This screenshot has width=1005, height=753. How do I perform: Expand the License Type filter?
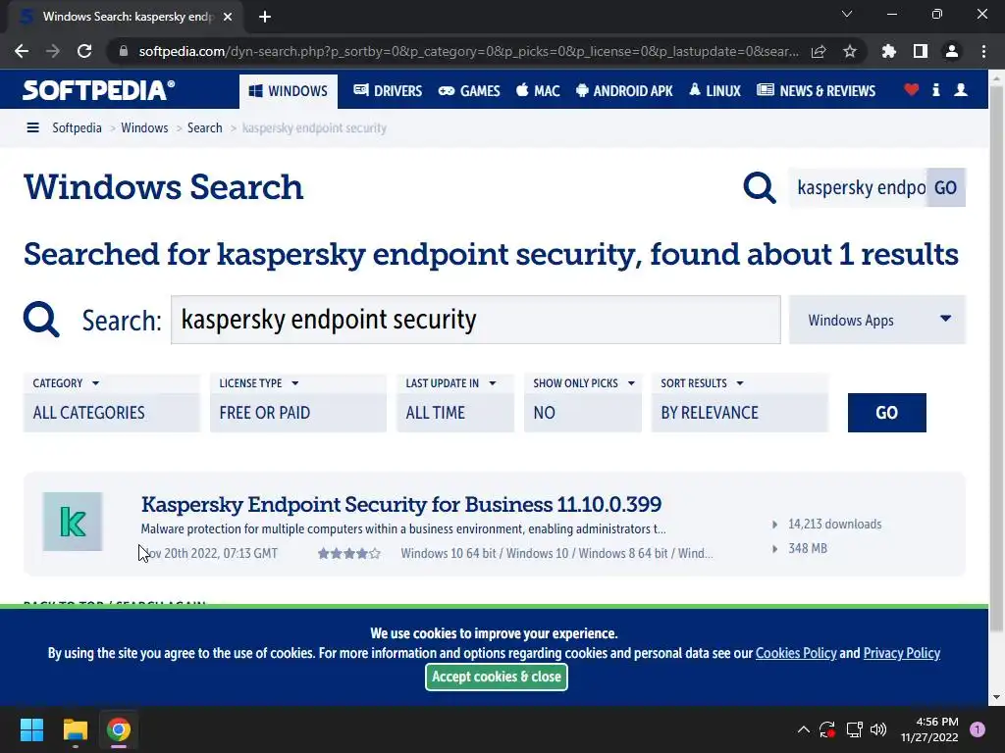298,403
